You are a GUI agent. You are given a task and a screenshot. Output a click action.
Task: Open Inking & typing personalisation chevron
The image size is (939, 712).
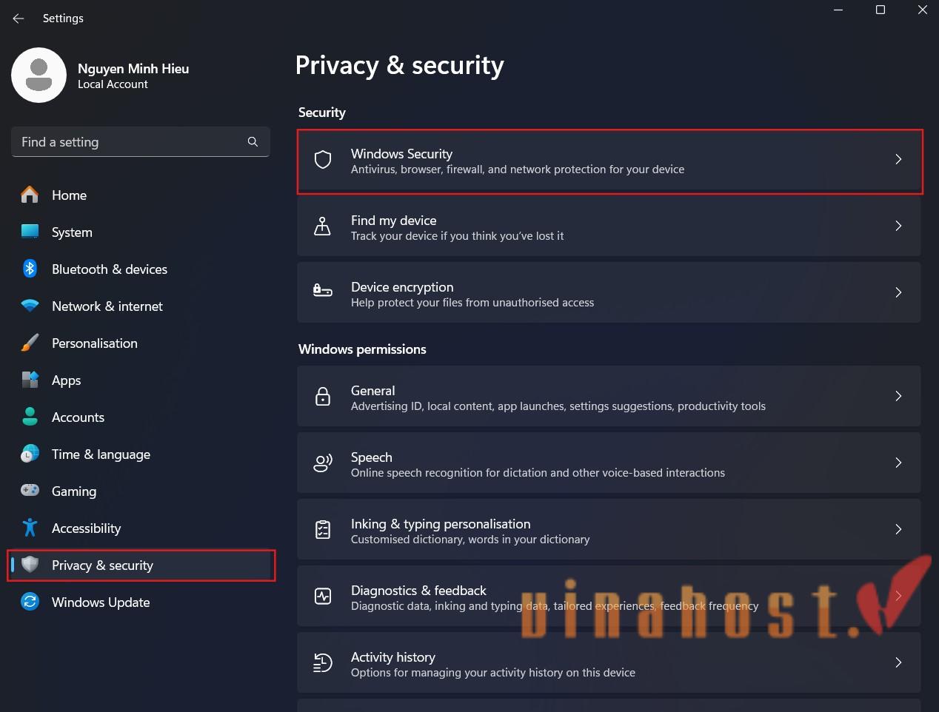point(898,529)
